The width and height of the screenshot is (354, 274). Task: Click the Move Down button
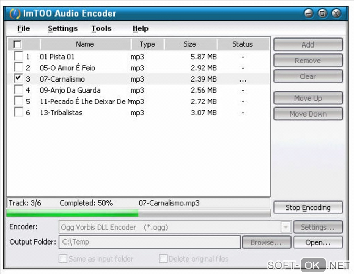(x=308, y=114)
